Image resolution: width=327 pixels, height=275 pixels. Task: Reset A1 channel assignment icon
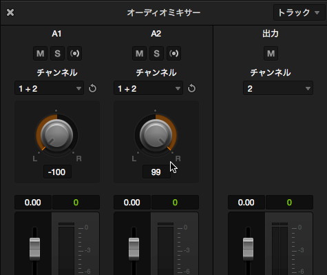(x=92, y=88)
